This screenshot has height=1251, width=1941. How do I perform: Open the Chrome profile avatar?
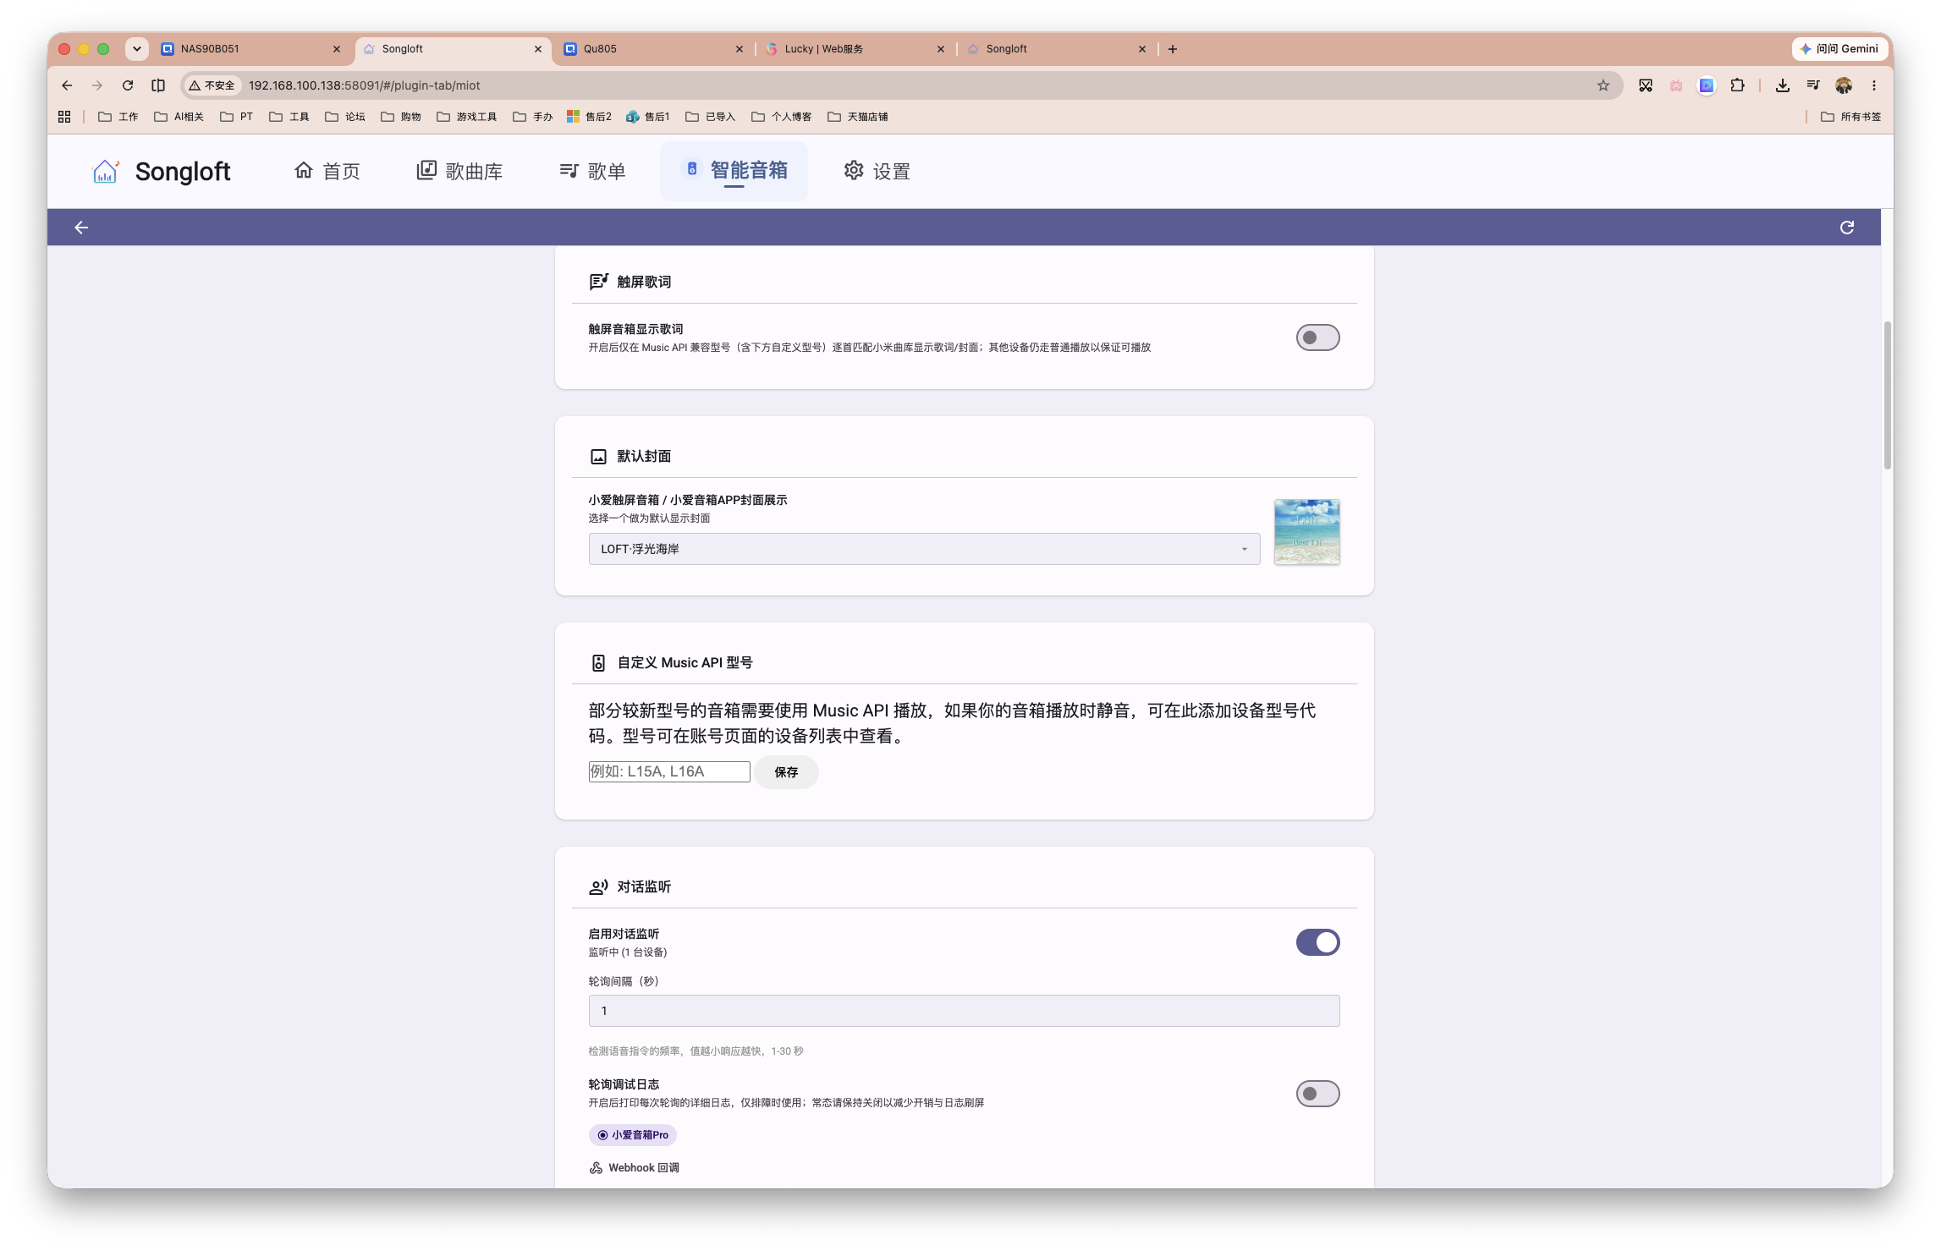coord(1844,85)
